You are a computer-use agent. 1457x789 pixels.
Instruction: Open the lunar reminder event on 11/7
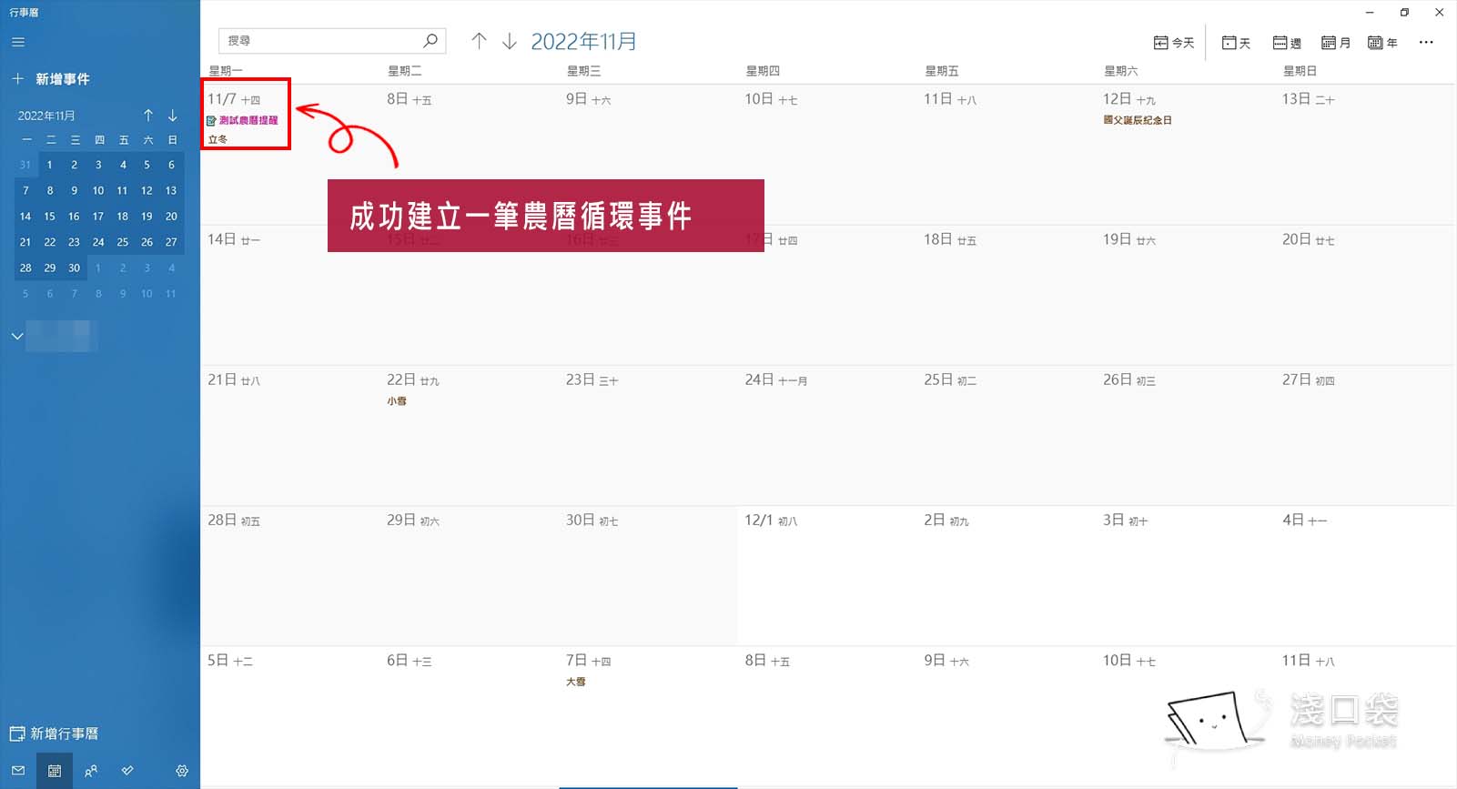243,120
